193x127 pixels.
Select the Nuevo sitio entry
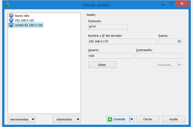click(x=22, y=16)
